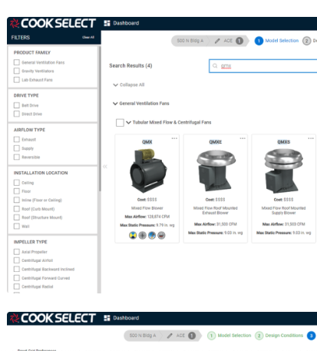Click the filters panel vertical scrollbar
317x351 pixels.
coord(100,119)
